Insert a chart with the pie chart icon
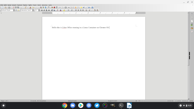The image size is (194, 109). (x=55, y=7)
